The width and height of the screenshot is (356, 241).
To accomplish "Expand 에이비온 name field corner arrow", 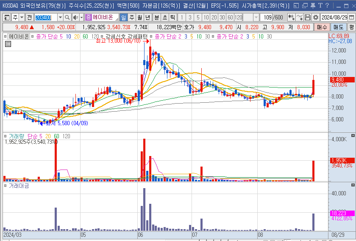I will pyautogui.click(x=117, y=19).
